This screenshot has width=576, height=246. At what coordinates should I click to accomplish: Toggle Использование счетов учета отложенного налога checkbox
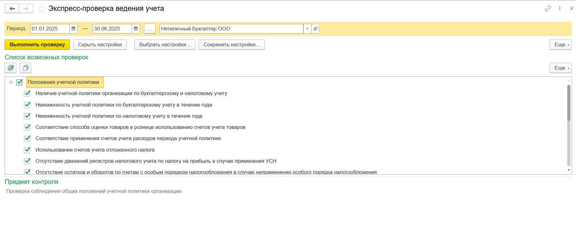(27, 149)
